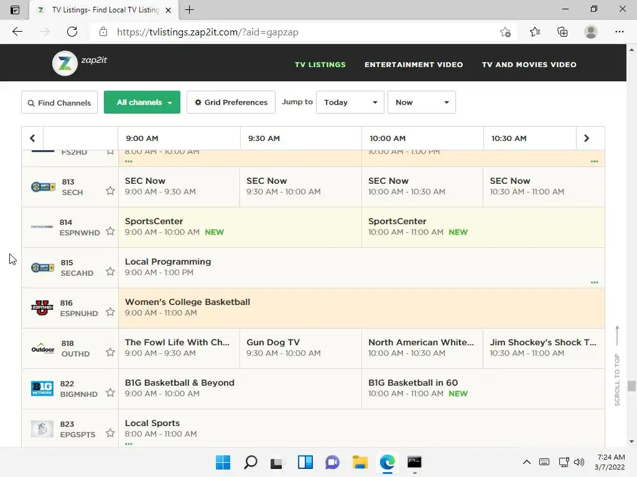637x477 pixels.
Task: Expand Local Programming row ellipsis on 815
Action: click(594, 283)
